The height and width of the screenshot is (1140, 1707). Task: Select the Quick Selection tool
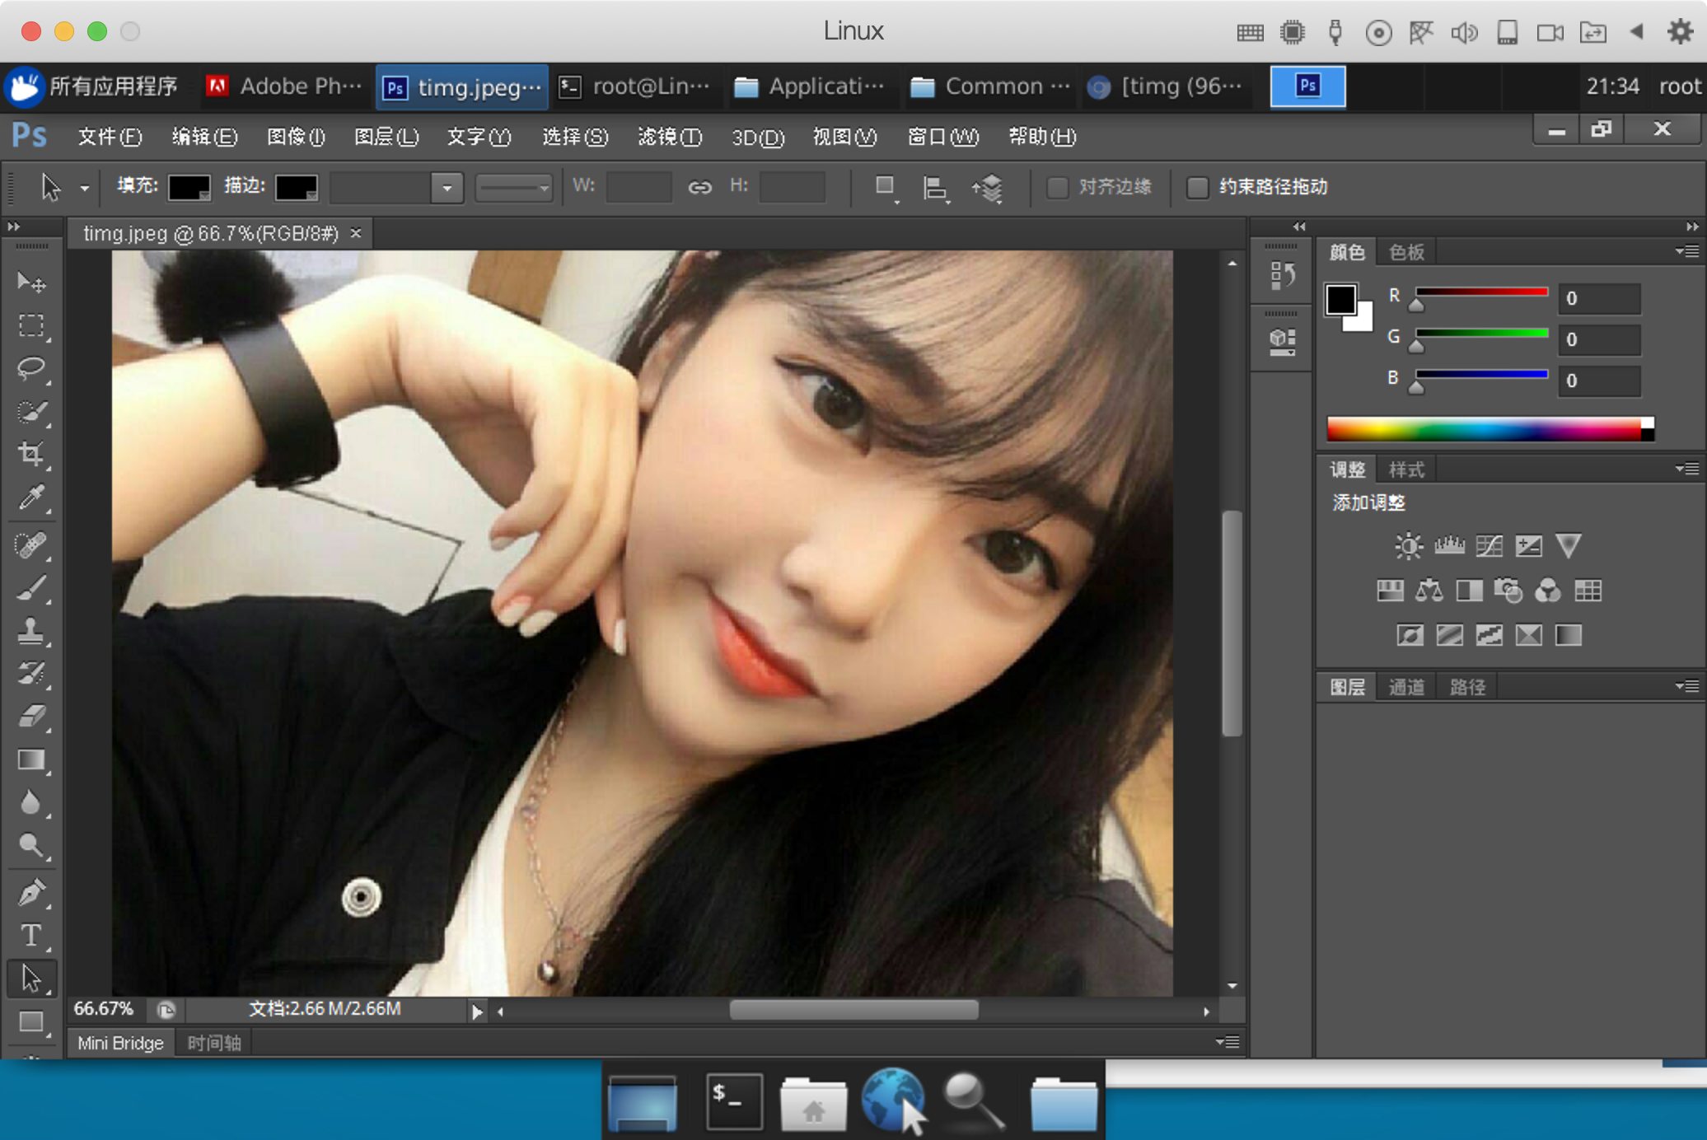(x=31, y=411)
